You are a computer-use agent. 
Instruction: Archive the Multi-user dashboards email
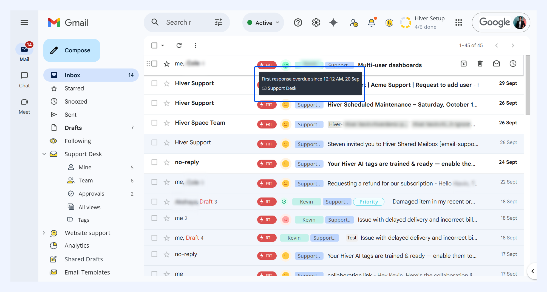(x=464, y=64)
